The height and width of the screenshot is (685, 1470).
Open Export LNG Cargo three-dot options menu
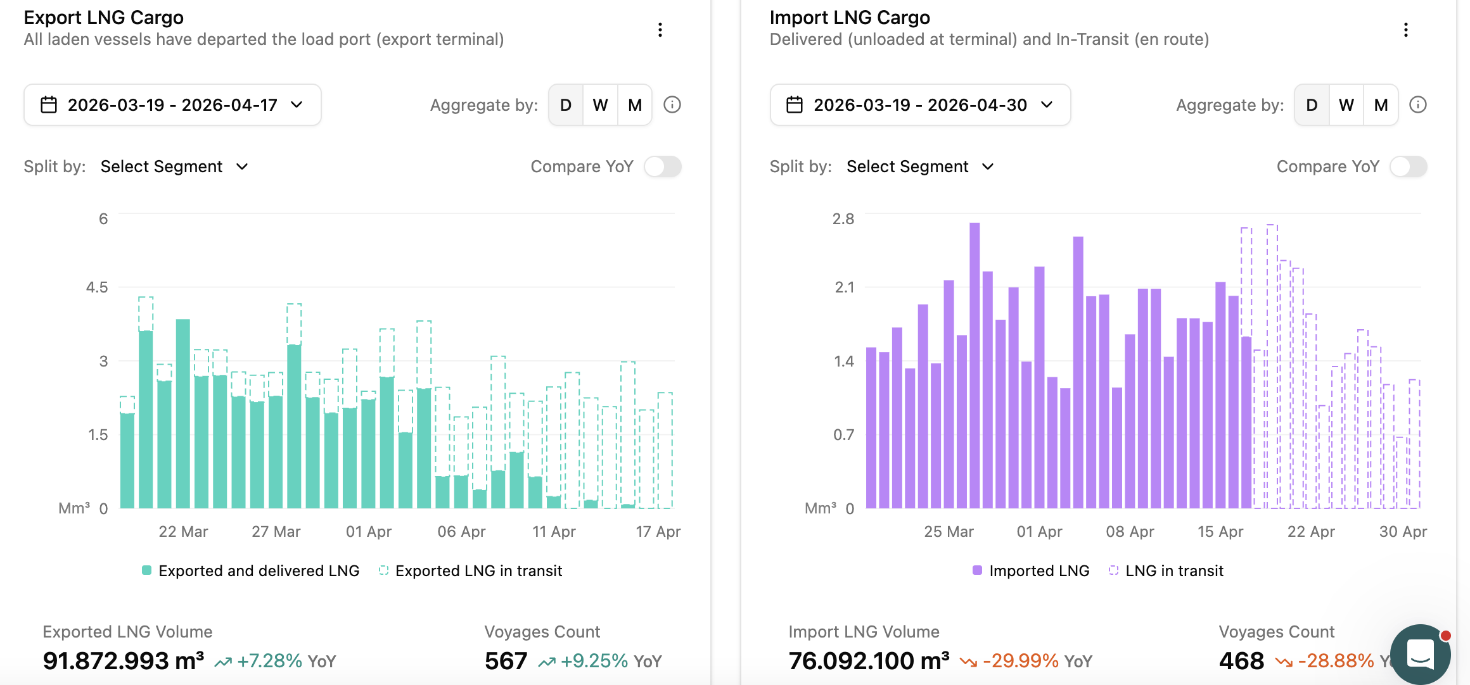tap(660, 30)
